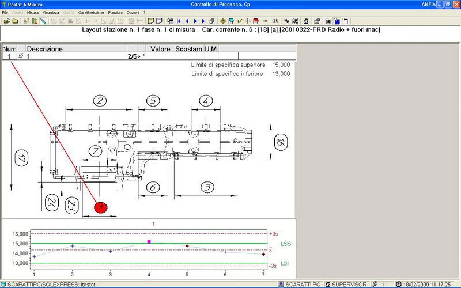
Task: Select the pencil measure tool icon
Action: coord(43,21)
